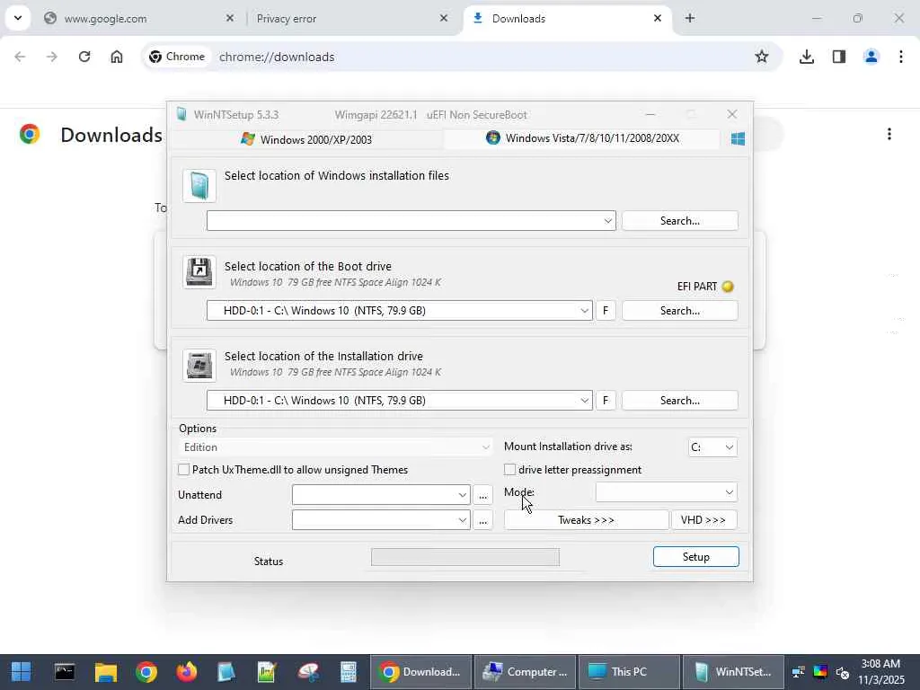Open VHD >>> options
The height and width of the screenshot is (690, 920).
click(x=703, y=520)
